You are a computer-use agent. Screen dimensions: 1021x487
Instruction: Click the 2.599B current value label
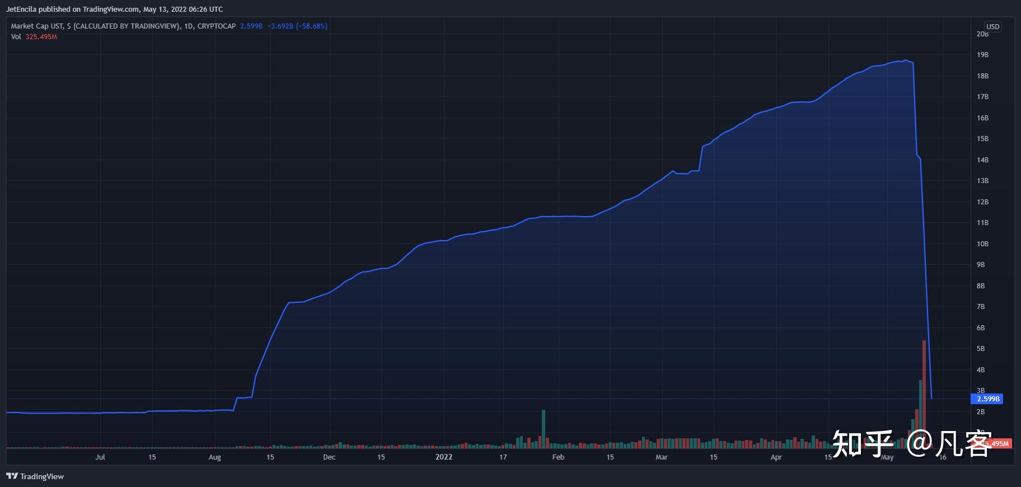(x=988, y=399)
